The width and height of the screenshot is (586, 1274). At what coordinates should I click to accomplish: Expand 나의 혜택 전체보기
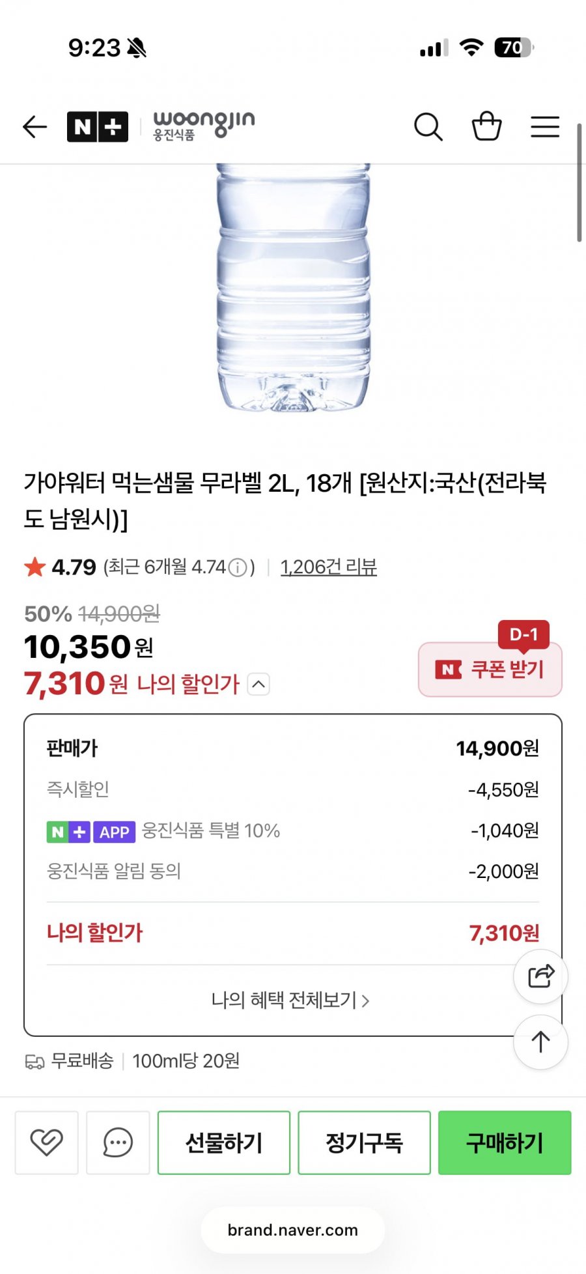[290, 1000]
